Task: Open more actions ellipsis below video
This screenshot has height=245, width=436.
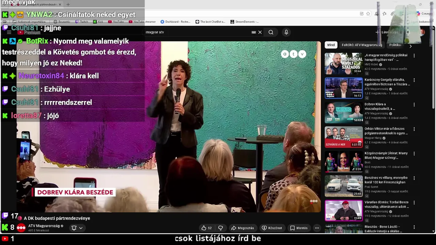Action: pyautogui.click(x=317, y=228)
